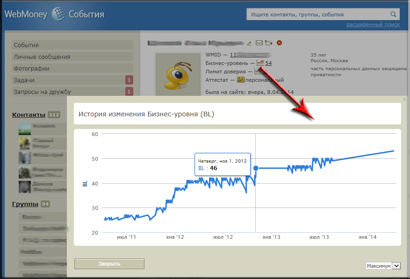
Task: Open the Фотографии section
Action: click(72, 69)
